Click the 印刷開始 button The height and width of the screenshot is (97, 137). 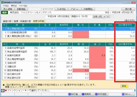coord(88,9)
